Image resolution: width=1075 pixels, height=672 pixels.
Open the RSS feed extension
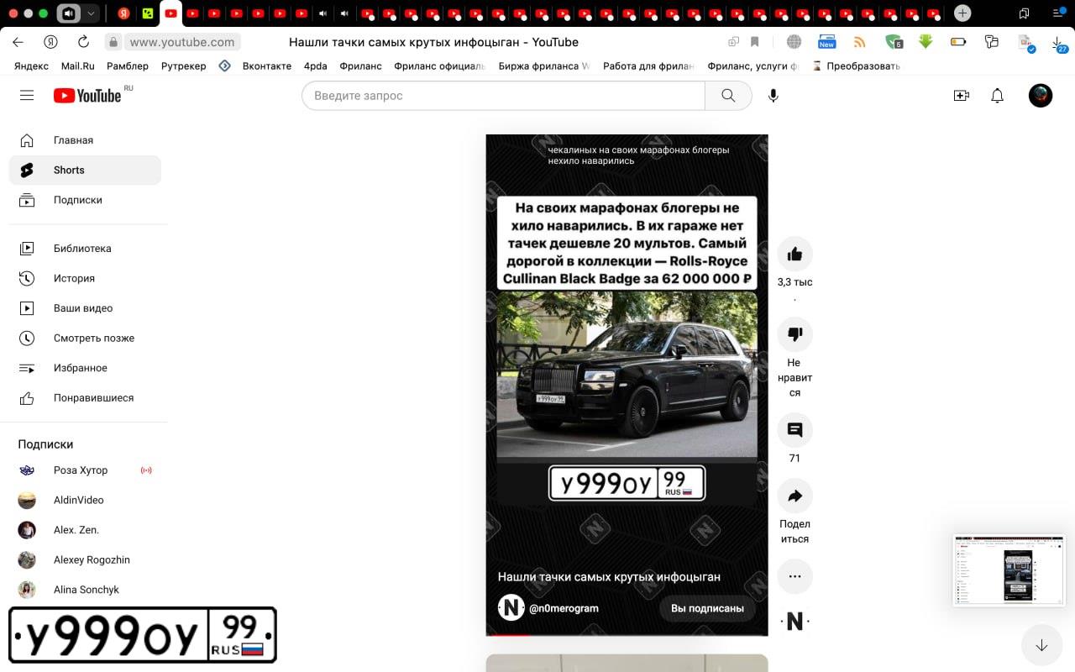click(859, 42)
